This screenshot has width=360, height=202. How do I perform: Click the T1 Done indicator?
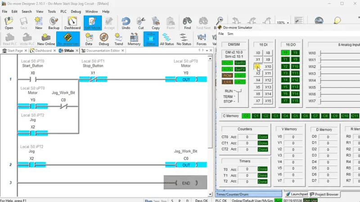point(262,176)
